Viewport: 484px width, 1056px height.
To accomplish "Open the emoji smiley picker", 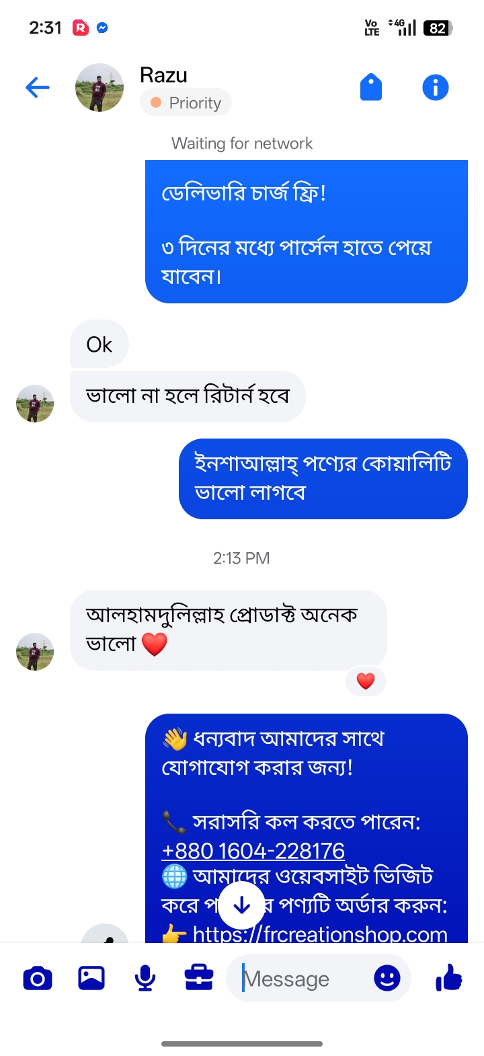I will (x=387, y=978).
